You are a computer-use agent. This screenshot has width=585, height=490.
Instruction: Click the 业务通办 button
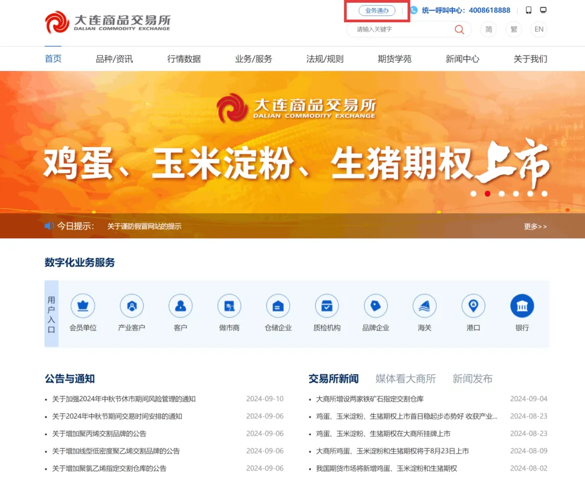pyautogui.click(x=377, y=10)
